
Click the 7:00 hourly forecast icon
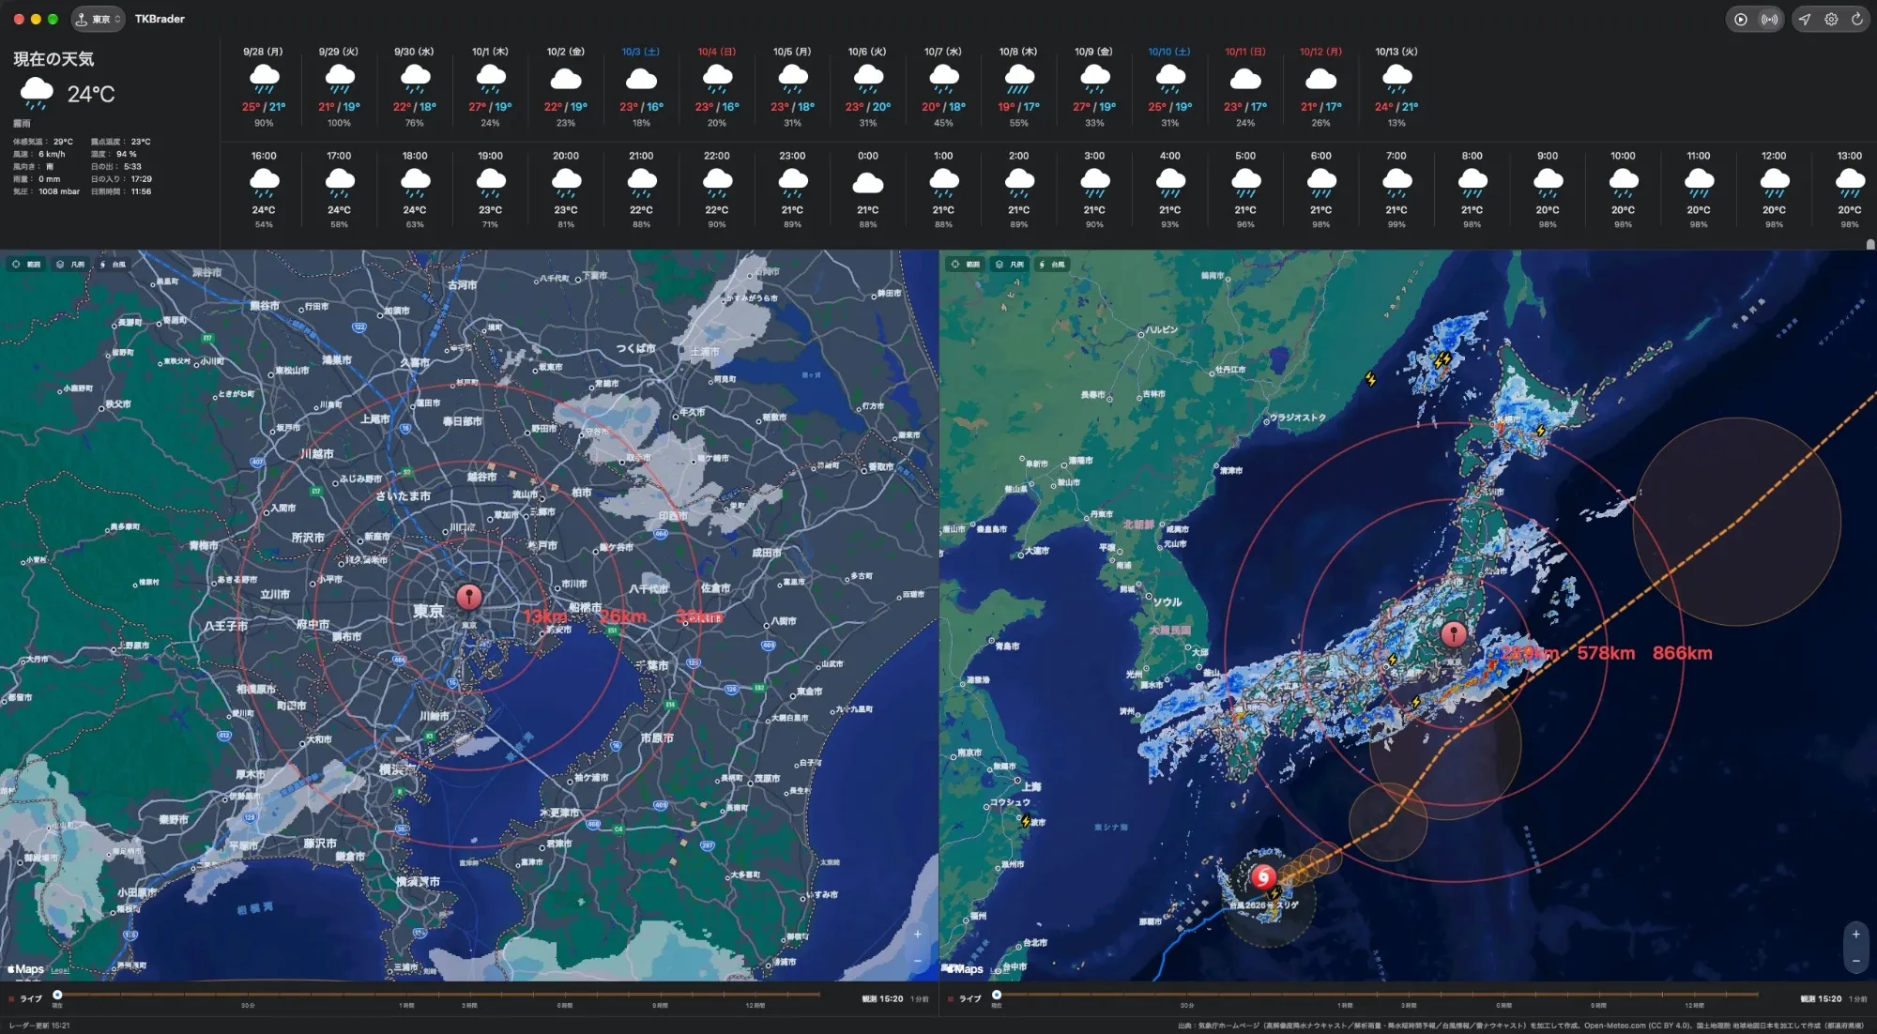point(1396,182)
